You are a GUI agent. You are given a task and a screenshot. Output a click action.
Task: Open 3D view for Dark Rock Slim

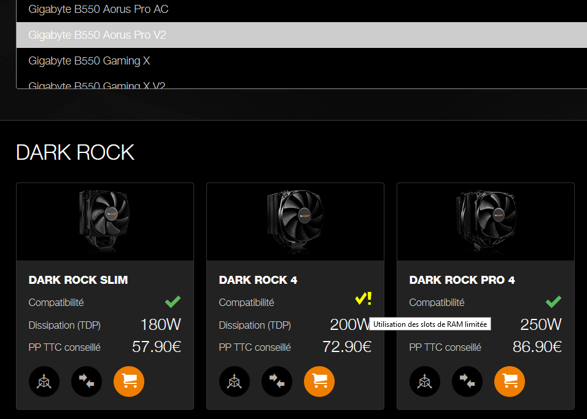[44, 381]
